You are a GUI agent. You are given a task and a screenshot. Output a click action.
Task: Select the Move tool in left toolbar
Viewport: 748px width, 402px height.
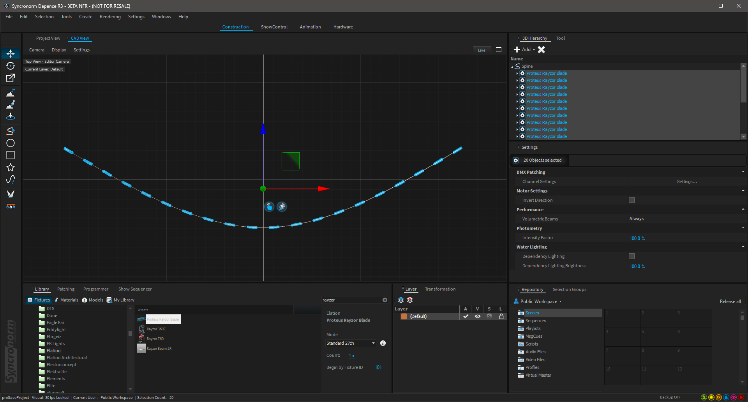point(11,53)
